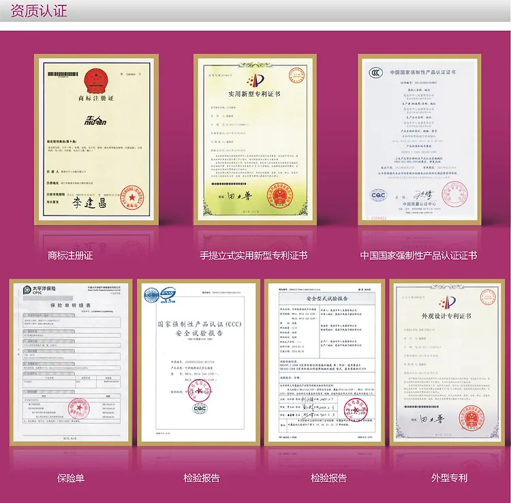Open the 太平洋保险 insurance policy document image
511x503 pixels.
71,362
